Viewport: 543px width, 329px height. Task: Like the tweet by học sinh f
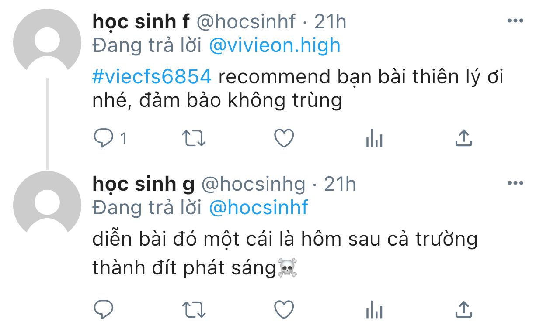pyautogui.click(x=284, y=138)
